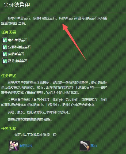Click the quest objective paragraph mentioning 纳拉·蛮鬃
This screenshot has height=154, width=126.
click(x=54, y=21)
